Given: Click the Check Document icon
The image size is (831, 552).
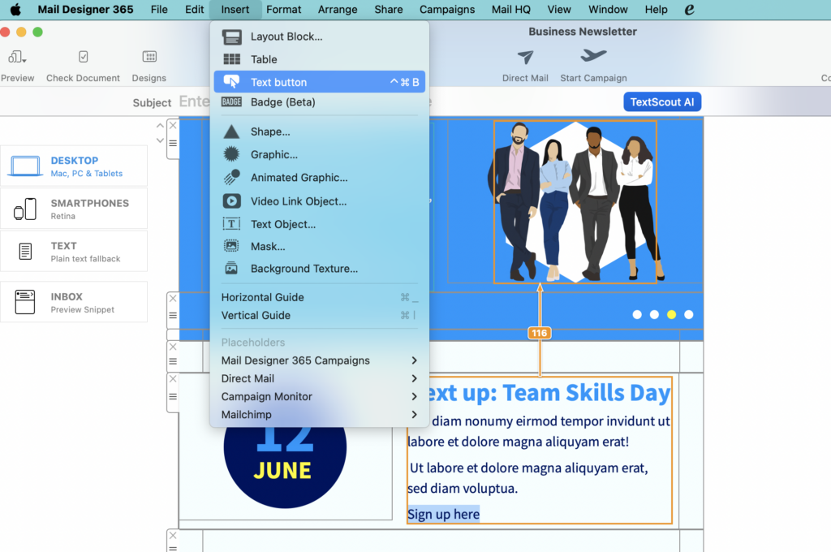Looking at the screenshot, I should [84, 57].
